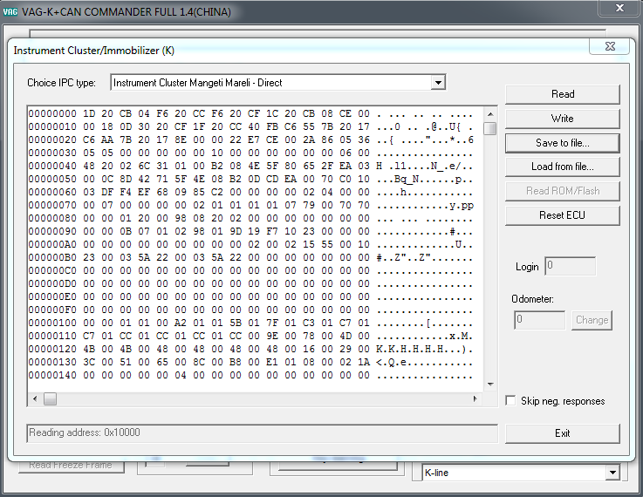This screenshot has width=643, height=497.
Task: Click the odometer Change button
Action: coord(592,320)
